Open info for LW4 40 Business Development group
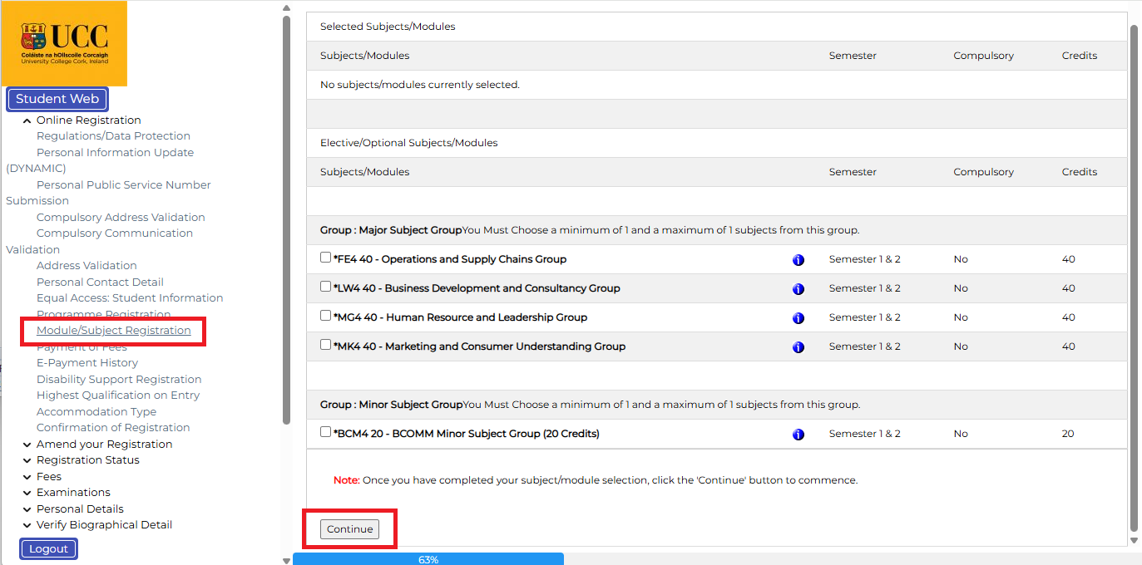Viewport: 1142px width, 565px height. pyautogui.click(x=798, y=289)
